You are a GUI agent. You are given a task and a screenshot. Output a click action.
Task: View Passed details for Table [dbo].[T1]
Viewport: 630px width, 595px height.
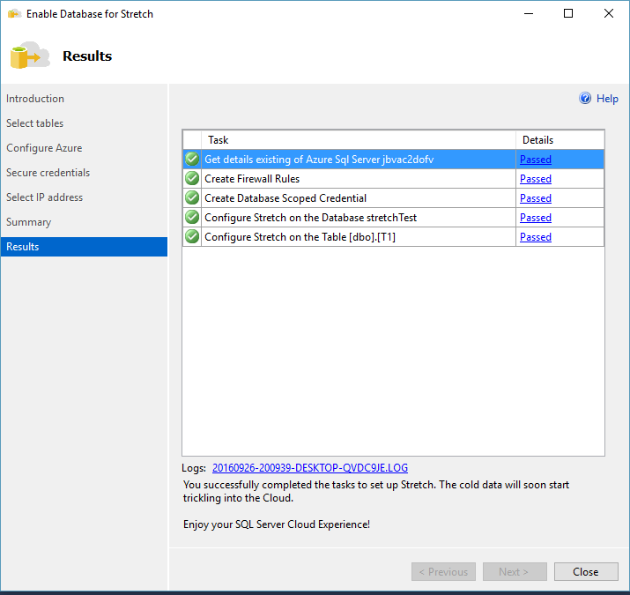point(535,237)
